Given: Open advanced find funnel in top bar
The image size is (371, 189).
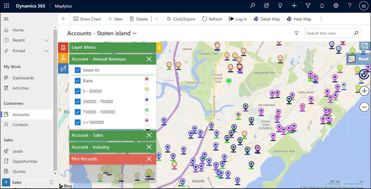Looking at the screenshot, I should (308, 6).
